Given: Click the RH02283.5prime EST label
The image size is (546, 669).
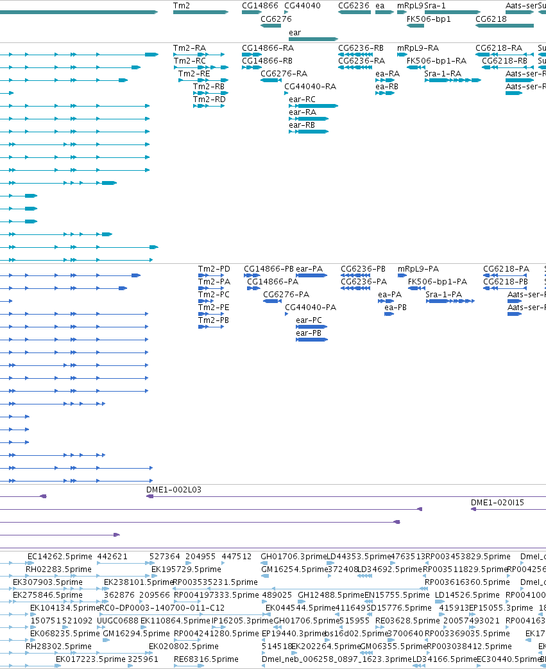Looking at the screenshot, I should (58, 569).
